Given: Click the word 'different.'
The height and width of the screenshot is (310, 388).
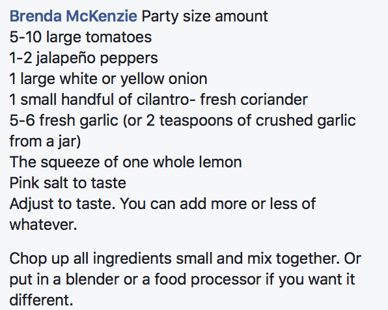Looking at the screenshot, I should [41, 300].
